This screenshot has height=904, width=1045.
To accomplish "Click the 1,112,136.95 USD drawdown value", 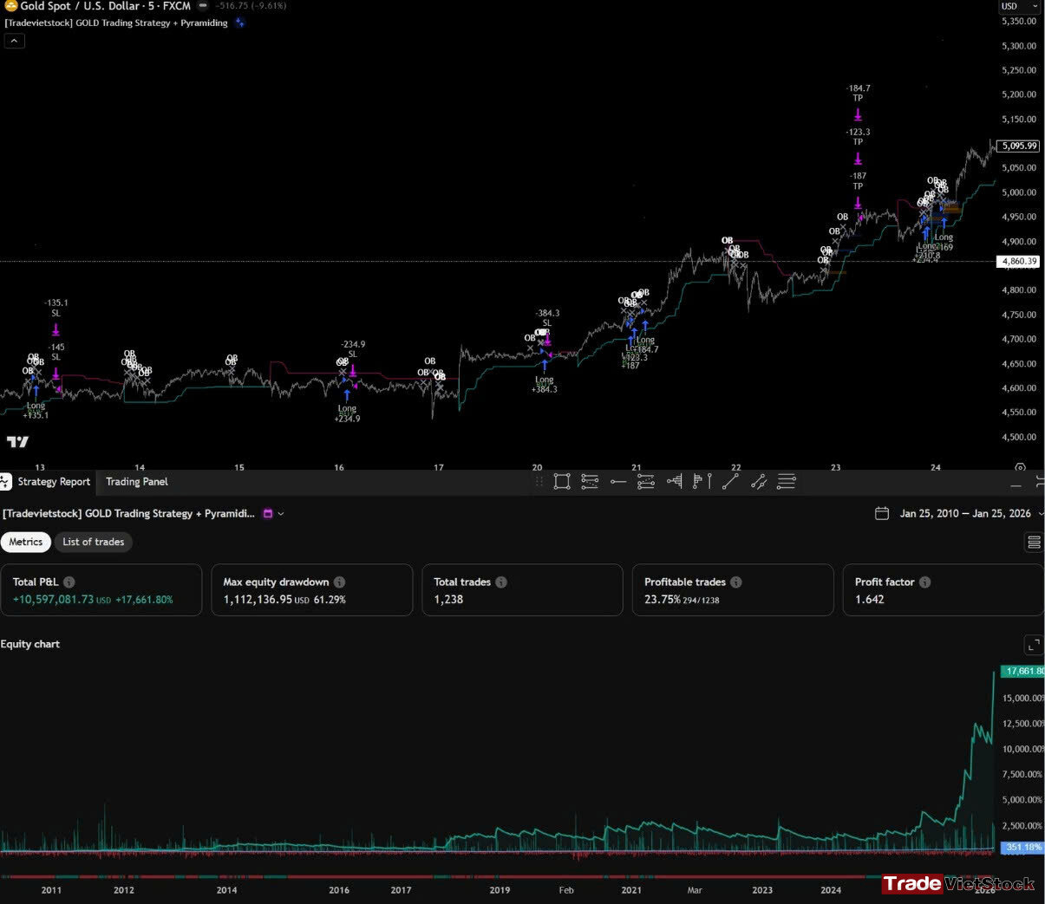I will coord(266,600).
